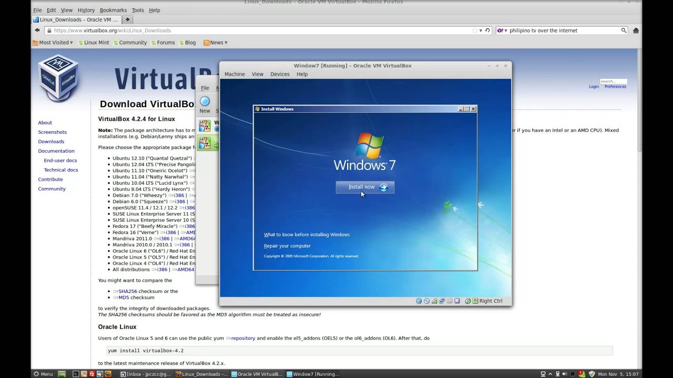Viewport: 673px width, 378px height.
Task: Open terminal launcher in taskbar
Action: click(76, 374)
